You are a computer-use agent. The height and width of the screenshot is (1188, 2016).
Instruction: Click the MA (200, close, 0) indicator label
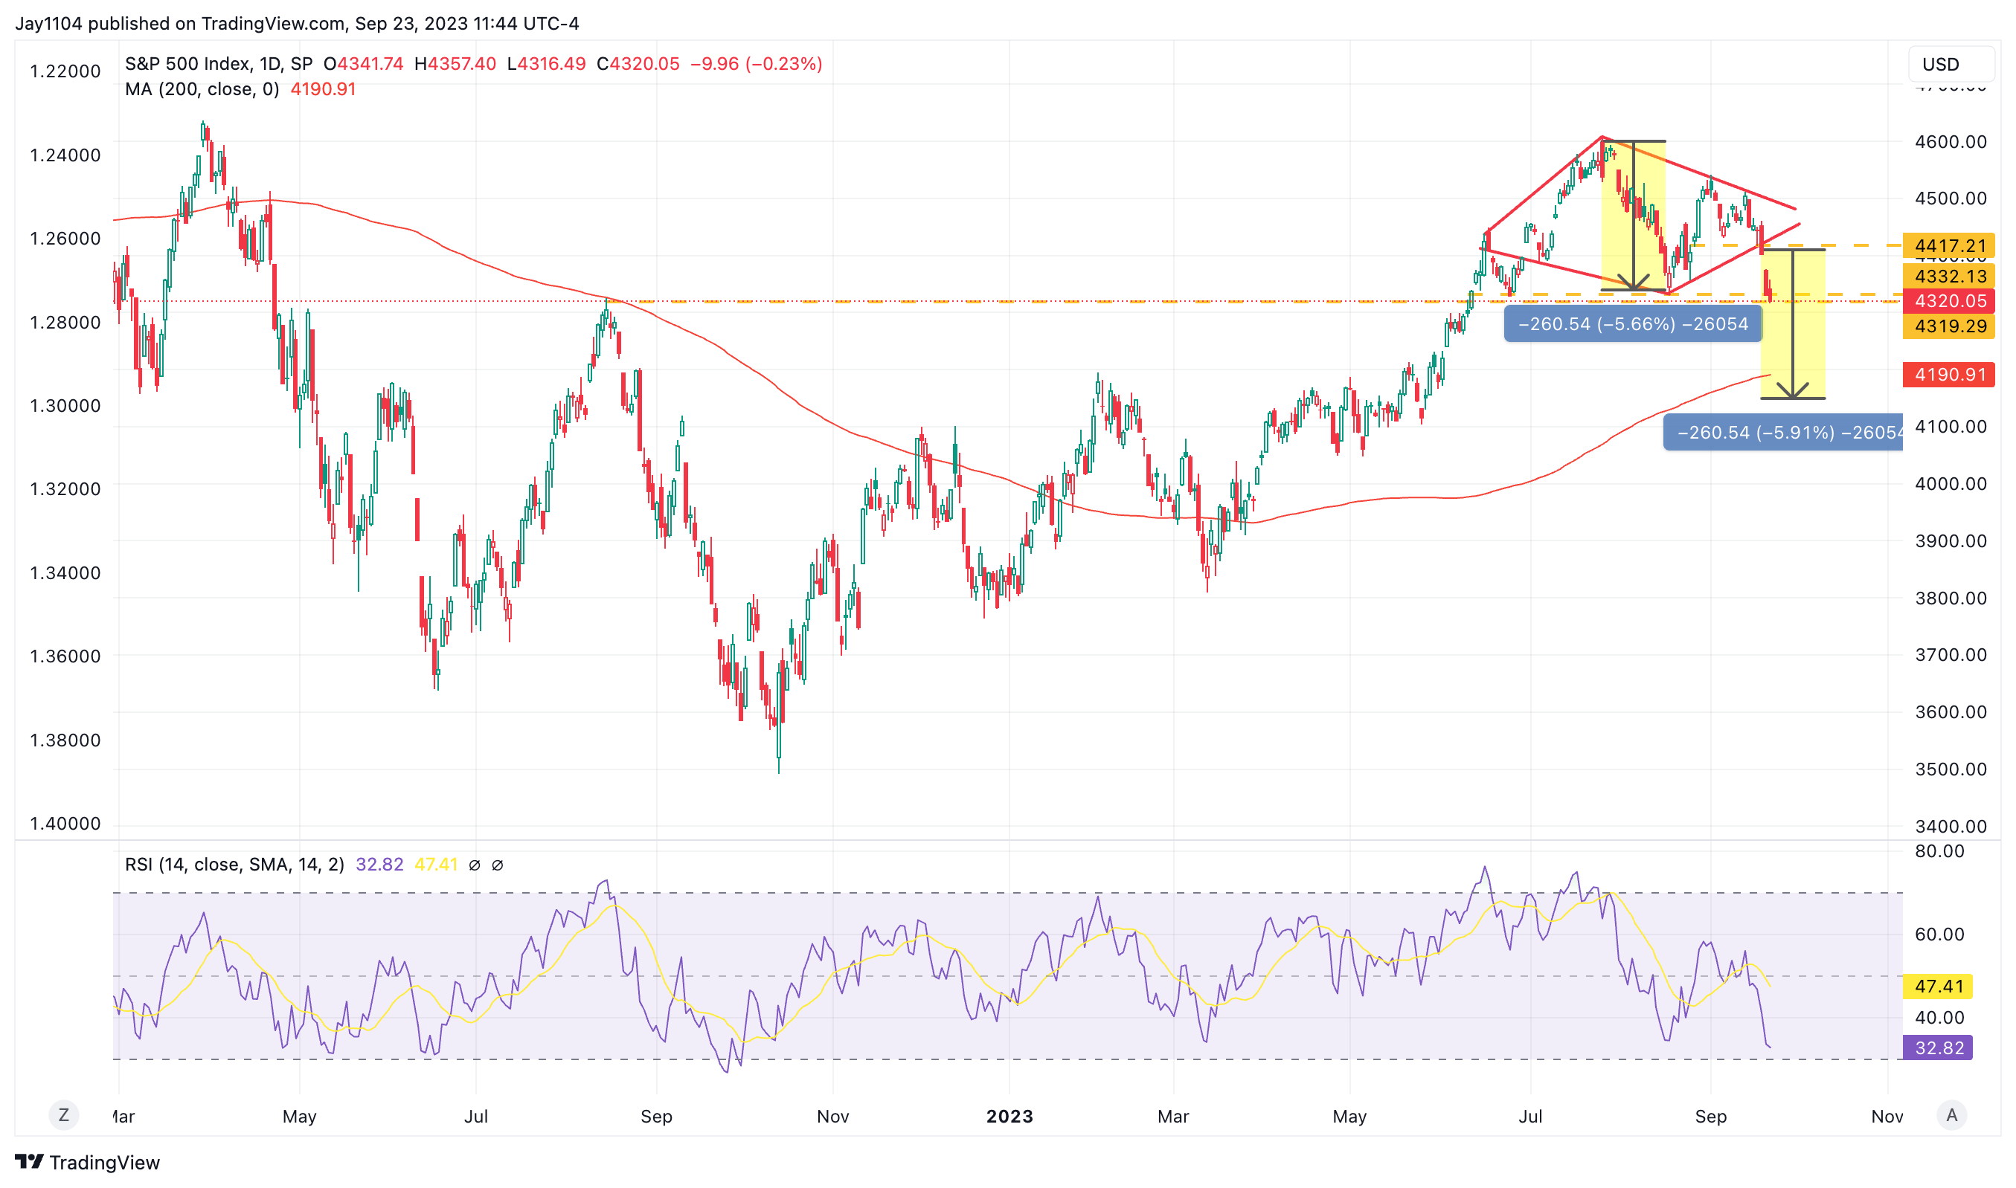[x=202, y=89]
